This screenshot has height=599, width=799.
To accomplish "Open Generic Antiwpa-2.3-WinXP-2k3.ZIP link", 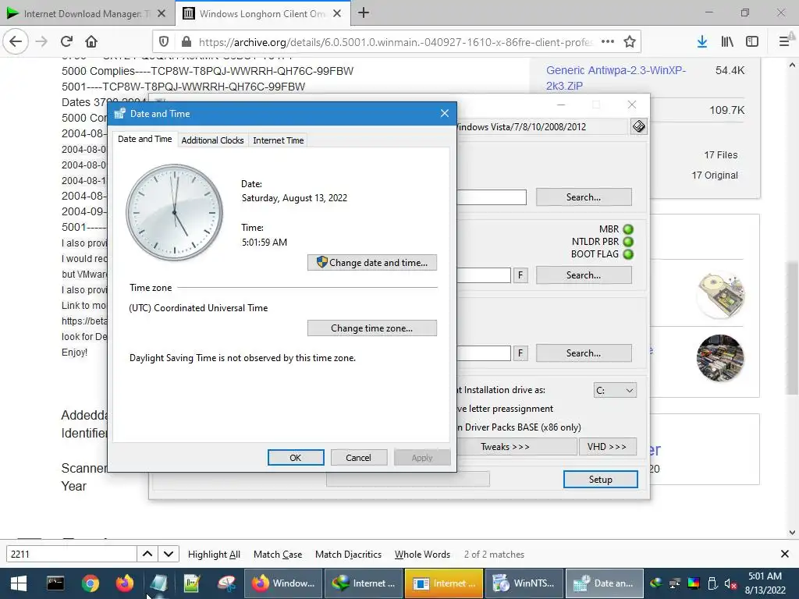I will [x=616, y=78].
